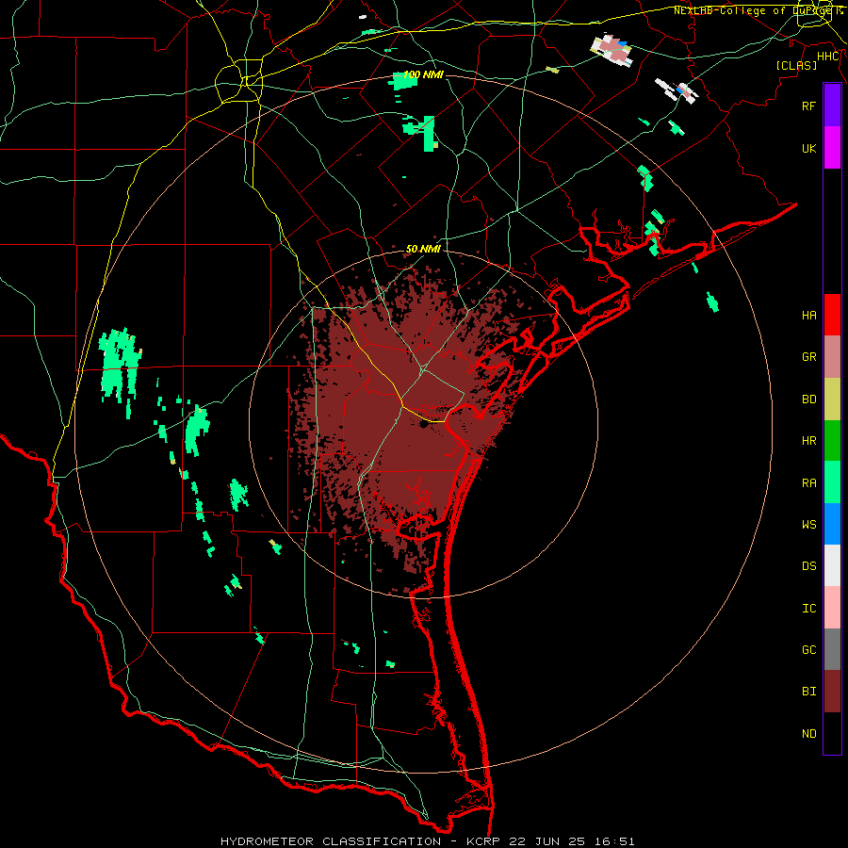Click the [CLAS] units label

coord(796,65)
